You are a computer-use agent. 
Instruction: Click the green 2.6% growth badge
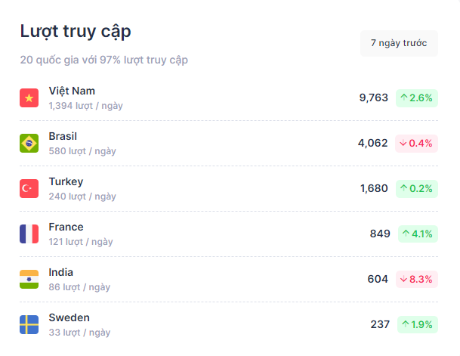tap(416, 98)
